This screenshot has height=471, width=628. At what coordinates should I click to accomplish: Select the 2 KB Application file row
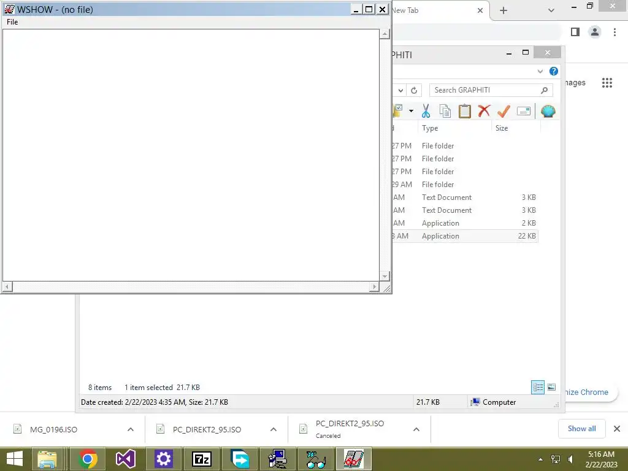465,223
